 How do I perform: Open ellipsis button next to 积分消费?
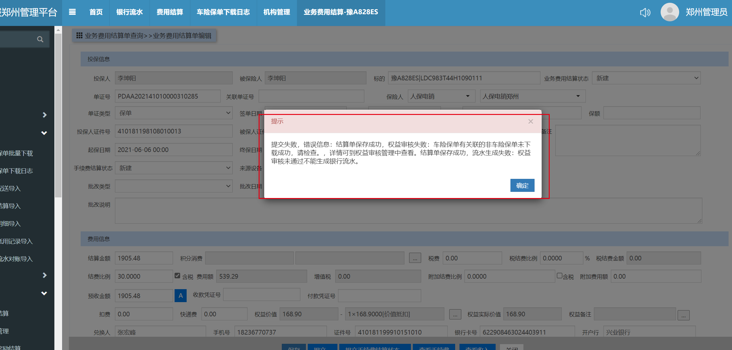coord(415,258)
